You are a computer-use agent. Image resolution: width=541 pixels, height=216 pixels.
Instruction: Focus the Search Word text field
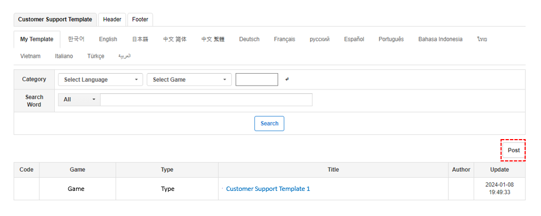pos(206,99)
